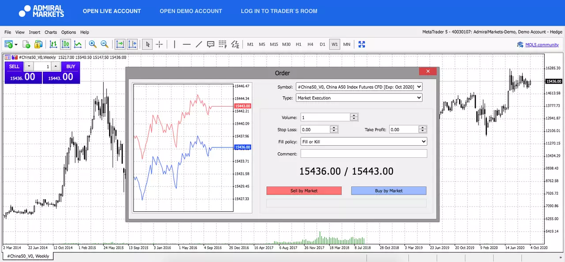Zoom in on the chart

pos(93,44)
